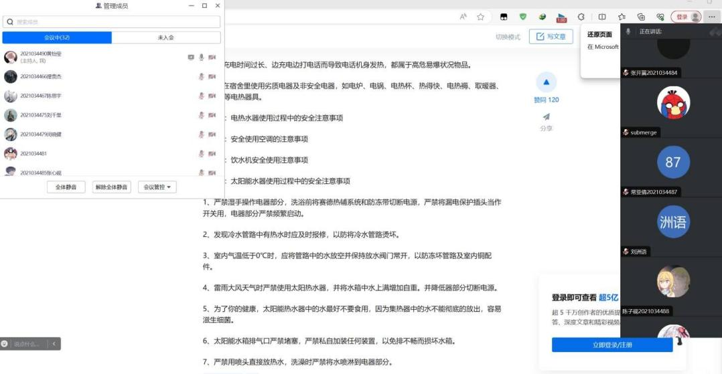Click the Read Aloud icon in the address bar
The height and width of the screenshot is (374, 722).
pyautogui.click(x=463, y=17)
